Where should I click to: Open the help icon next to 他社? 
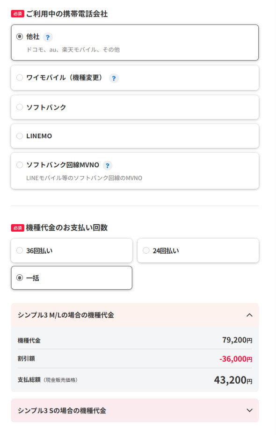[48, 37]
